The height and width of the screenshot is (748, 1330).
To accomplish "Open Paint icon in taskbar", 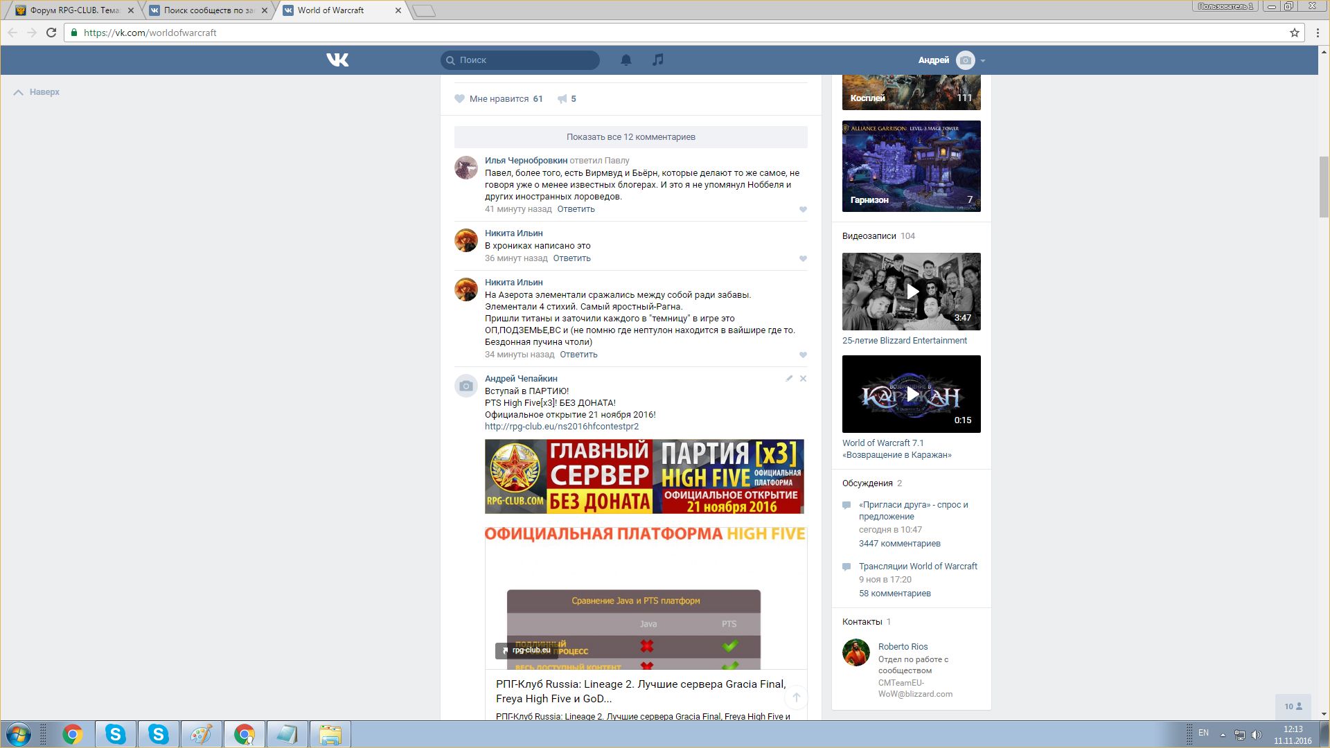I will pyautogui.click(x=202, y=734).
